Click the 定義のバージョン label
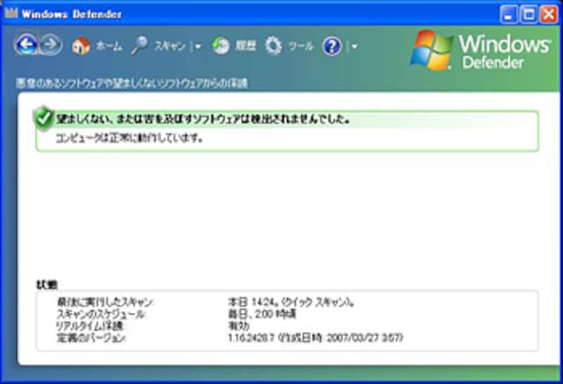This screenshot has height=384, width=563. click(91, 338)
